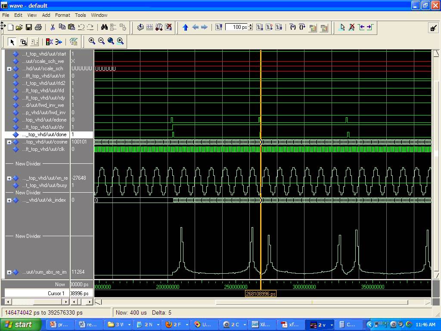Click the Zoom Full filled magnifier icon

tap(111, 41)
